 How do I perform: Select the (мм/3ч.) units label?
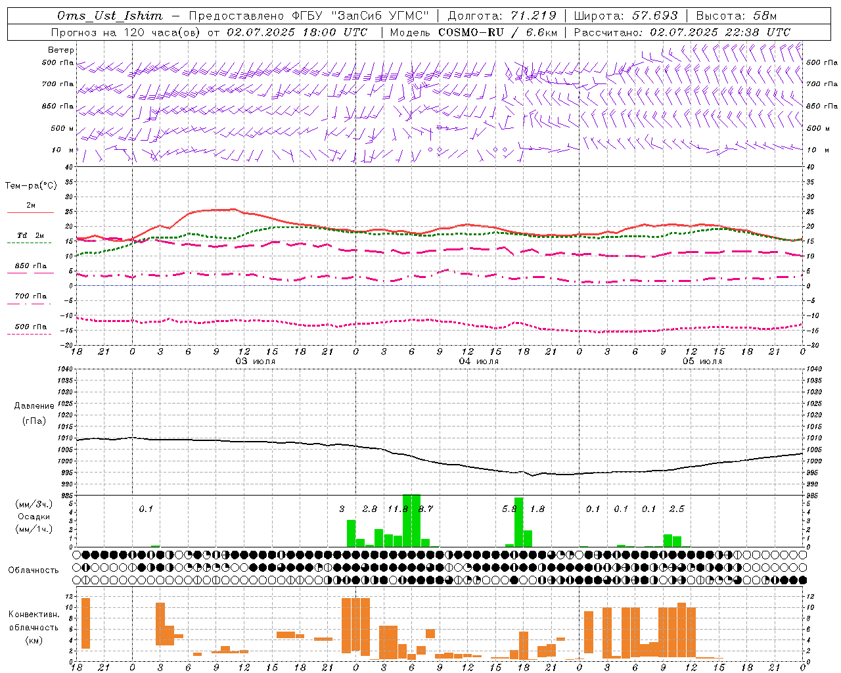34,504
